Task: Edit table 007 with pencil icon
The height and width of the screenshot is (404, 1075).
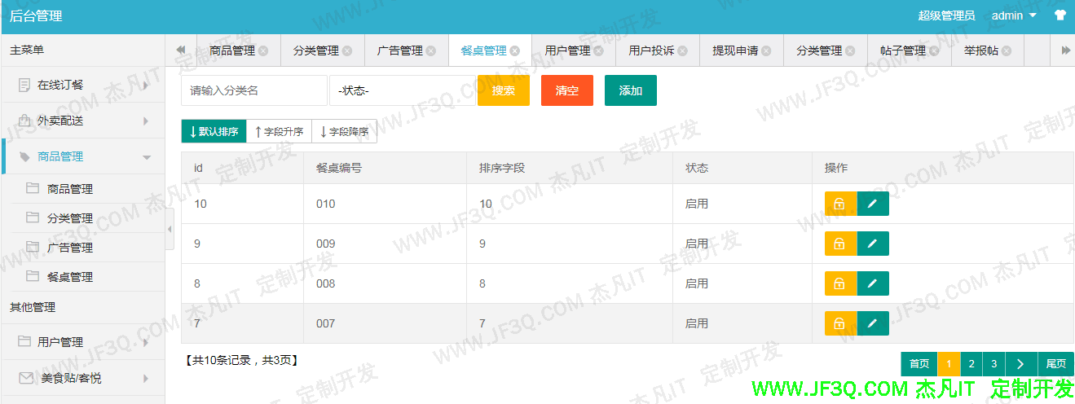Action: [x=872, y=323]
